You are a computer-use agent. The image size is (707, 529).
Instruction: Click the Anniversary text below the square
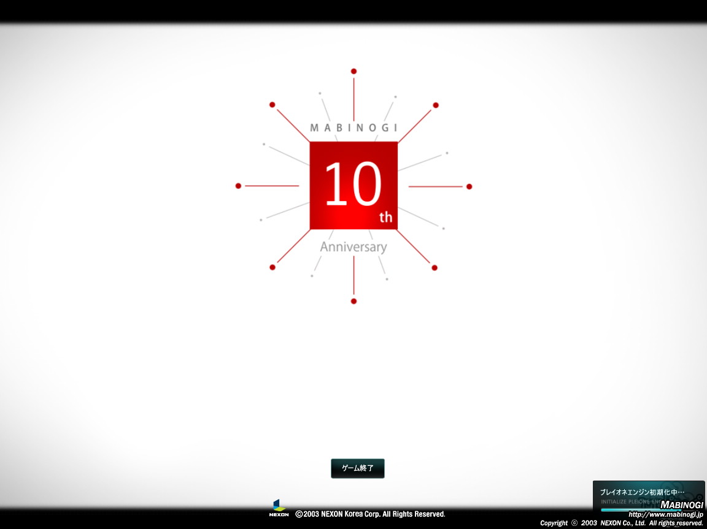(353, 247)
